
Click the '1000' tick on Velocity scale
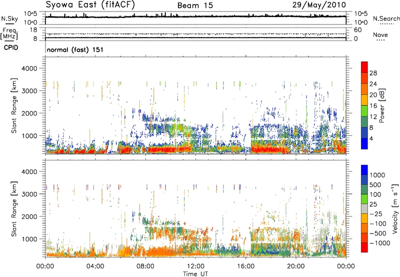pyautogui.click(x=377, y=175)
